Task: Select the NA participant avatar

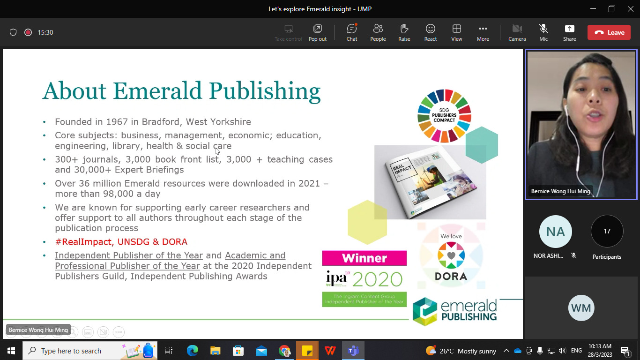Action: click(556, 232)
